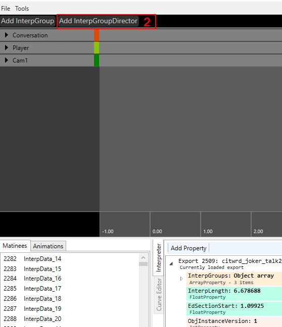
Task: Click the light green Player color swatch
Action: [97, 48]
